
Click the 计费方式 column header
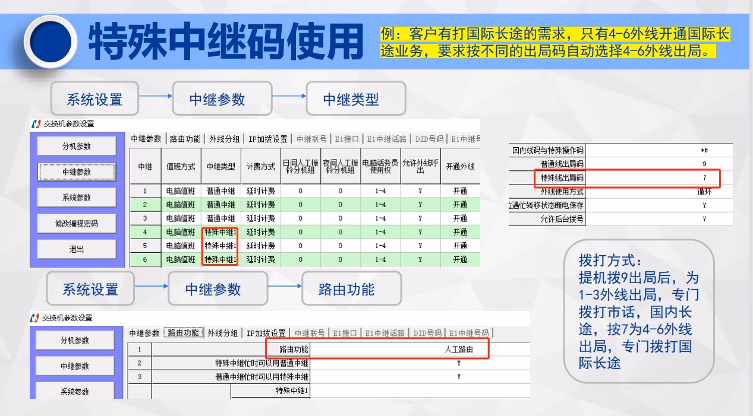coord(261,167)
